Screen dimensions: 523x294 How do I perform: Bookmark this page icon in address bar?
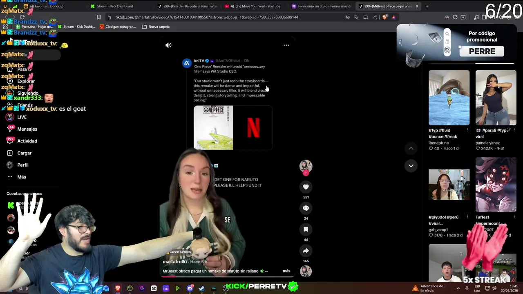98,17
